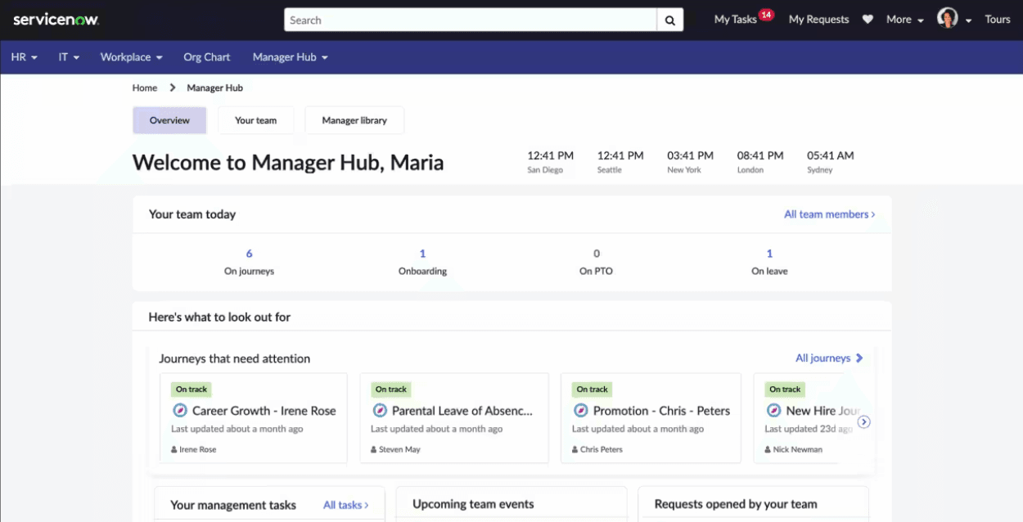The height and width of the screenshot is (522, 1023).
Task: Click Requests opened by your team heading
Action: point(736,504)
